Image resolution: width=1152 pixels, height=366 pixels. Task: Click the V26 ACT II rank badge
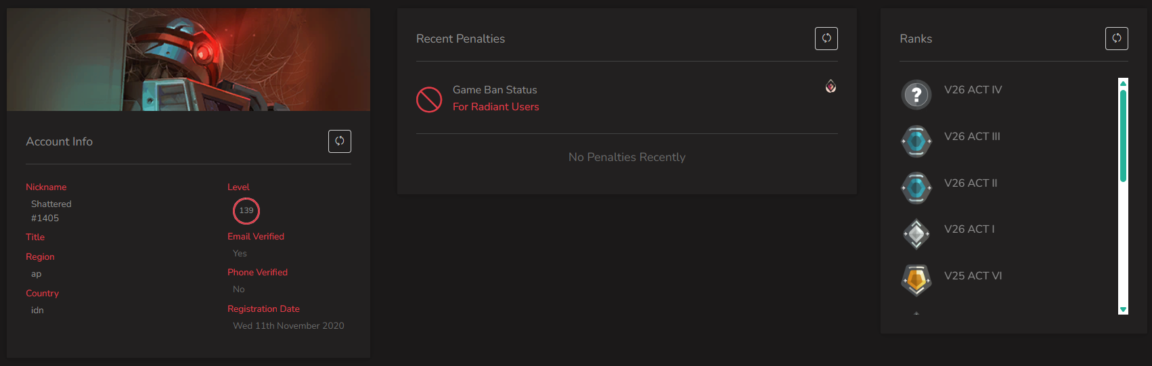(x=916, y=188)
